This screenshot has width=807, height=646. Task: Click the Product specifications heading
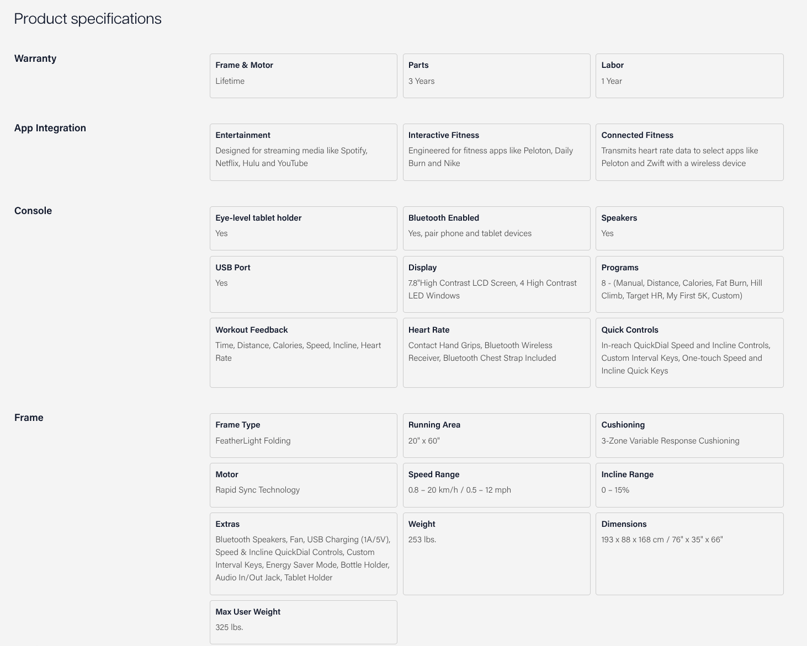(x=88, y=19)
